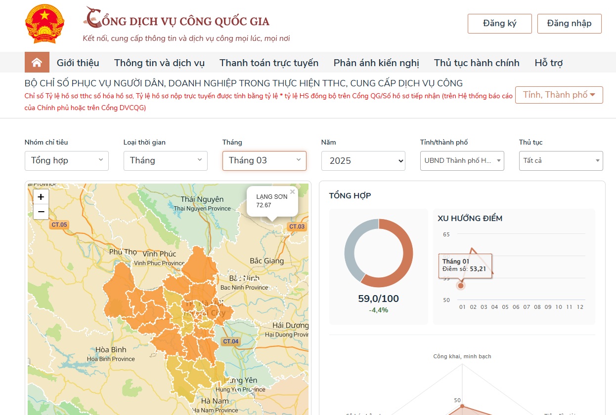Screen dimensions: 616x415
Task: Zoom out on the map
Action: (x=41, y=212)
